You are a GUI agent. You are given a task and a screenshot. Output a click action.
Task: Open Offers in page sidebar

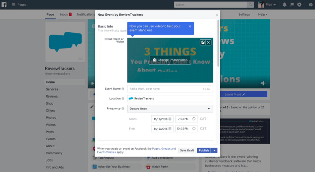(x=50, y=111)
